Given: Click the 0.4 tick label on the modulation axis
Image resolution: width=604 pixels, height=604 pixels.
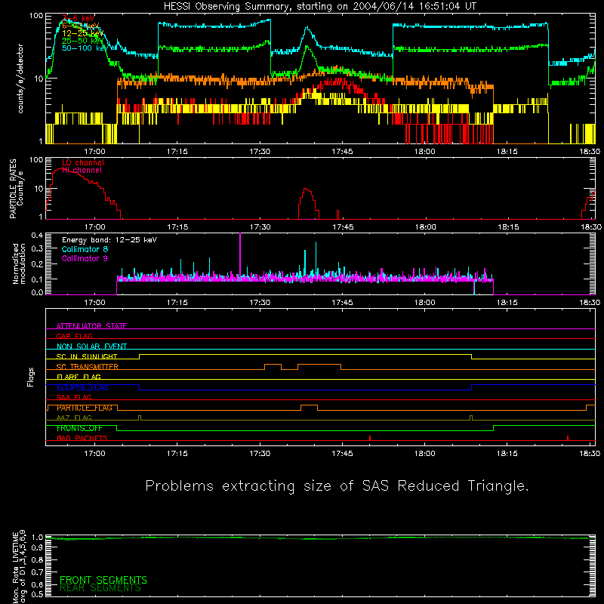Looking at the screenshot, I should click(37, 235).
